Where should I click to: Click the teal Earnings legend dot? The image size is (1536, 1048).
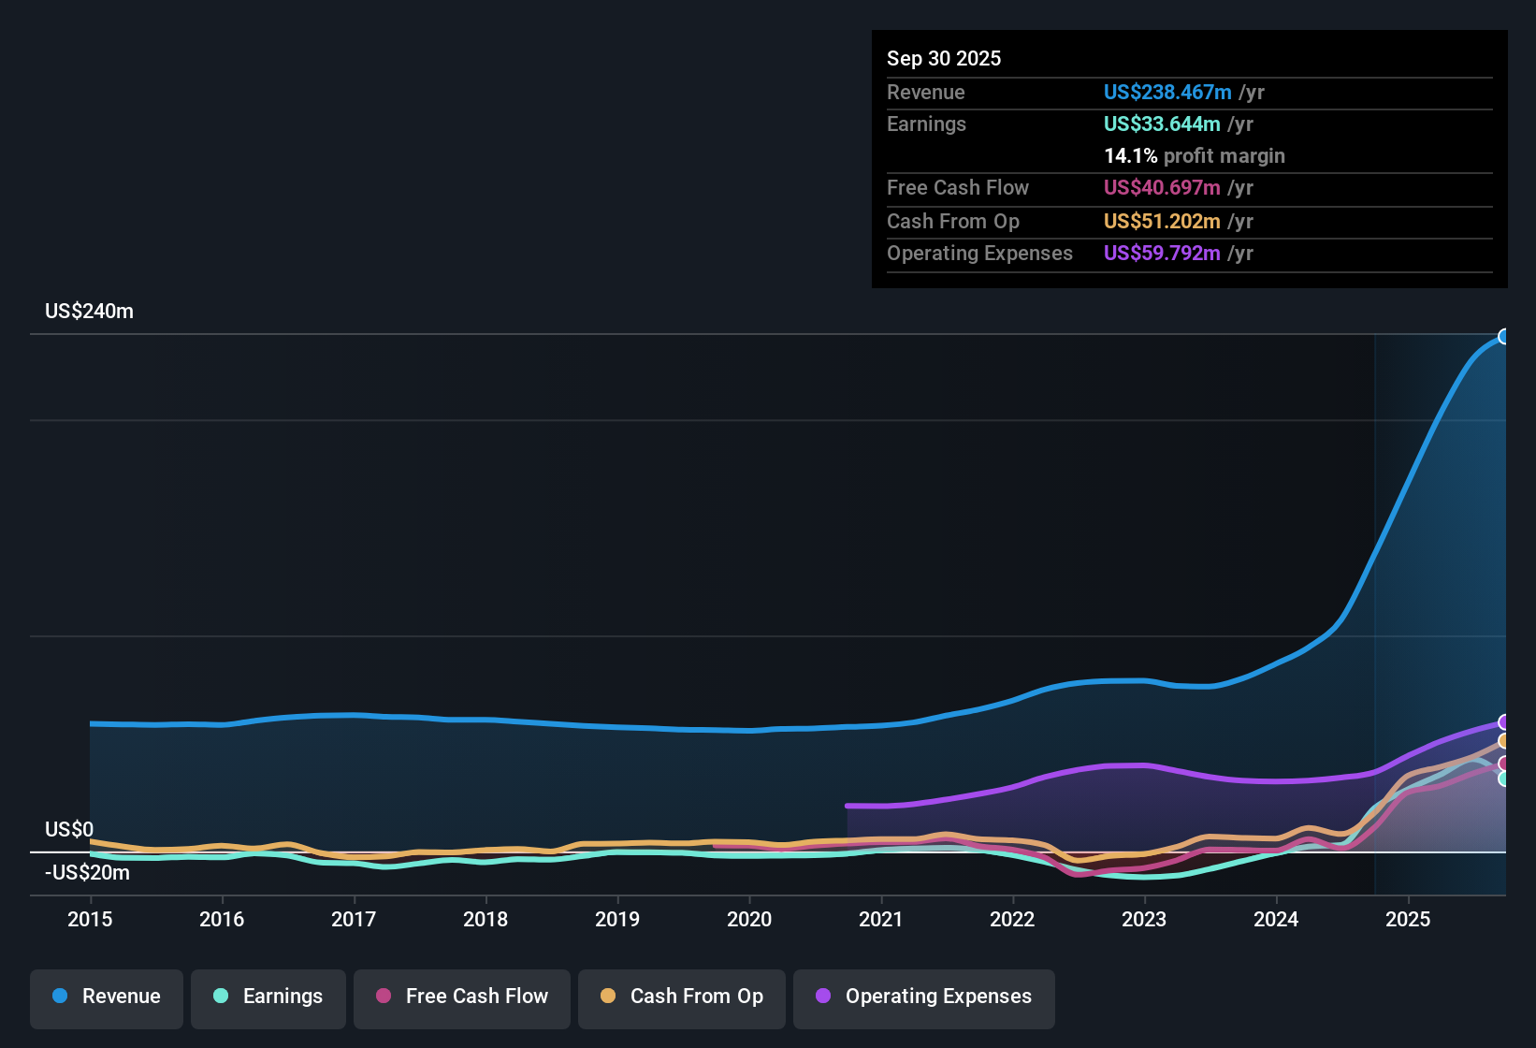(x=222, y=997)
